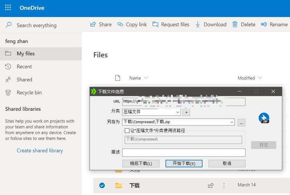290x195 pixels.
Task: Expand the Modified column sort dropdown
Action: (260, 78)
